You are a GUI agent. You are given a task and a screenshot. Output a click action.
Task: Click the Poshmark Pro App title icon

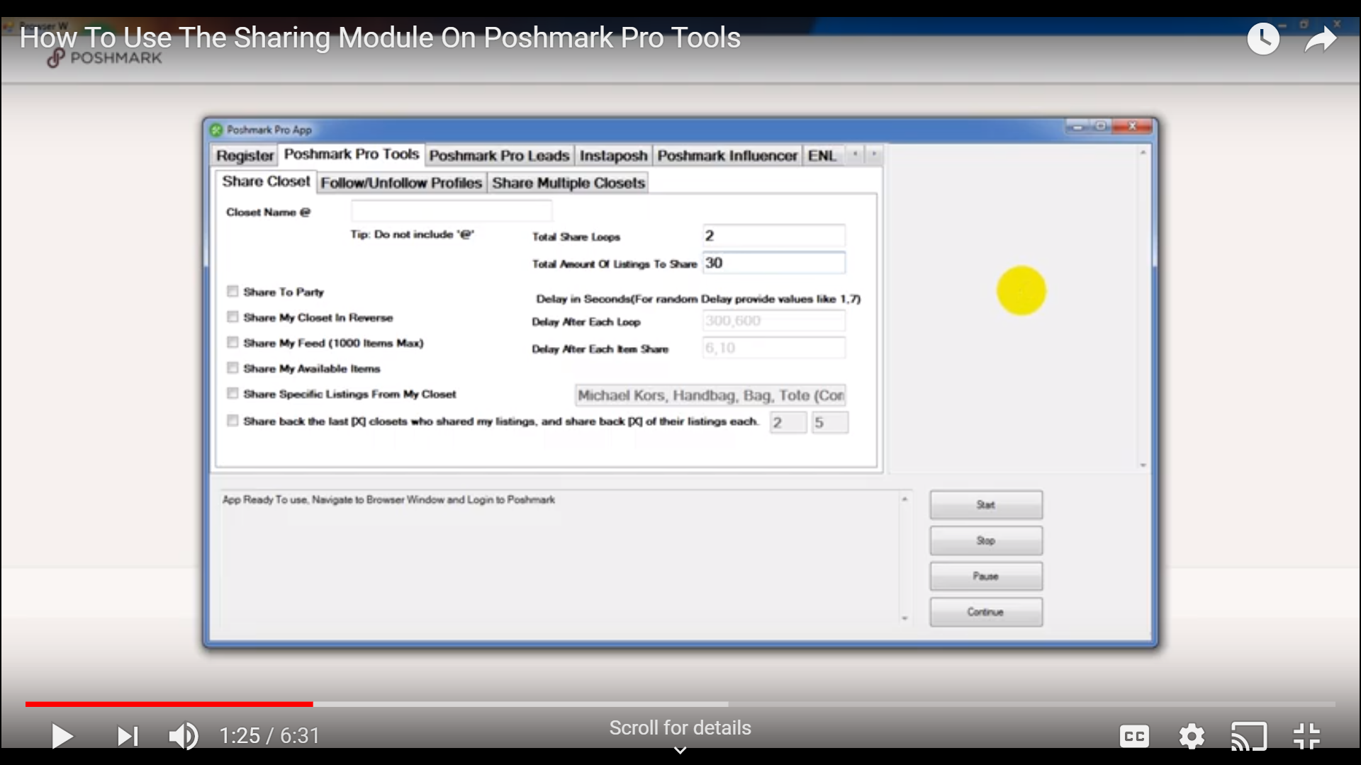pyautogui.click(x=216, y=130)
